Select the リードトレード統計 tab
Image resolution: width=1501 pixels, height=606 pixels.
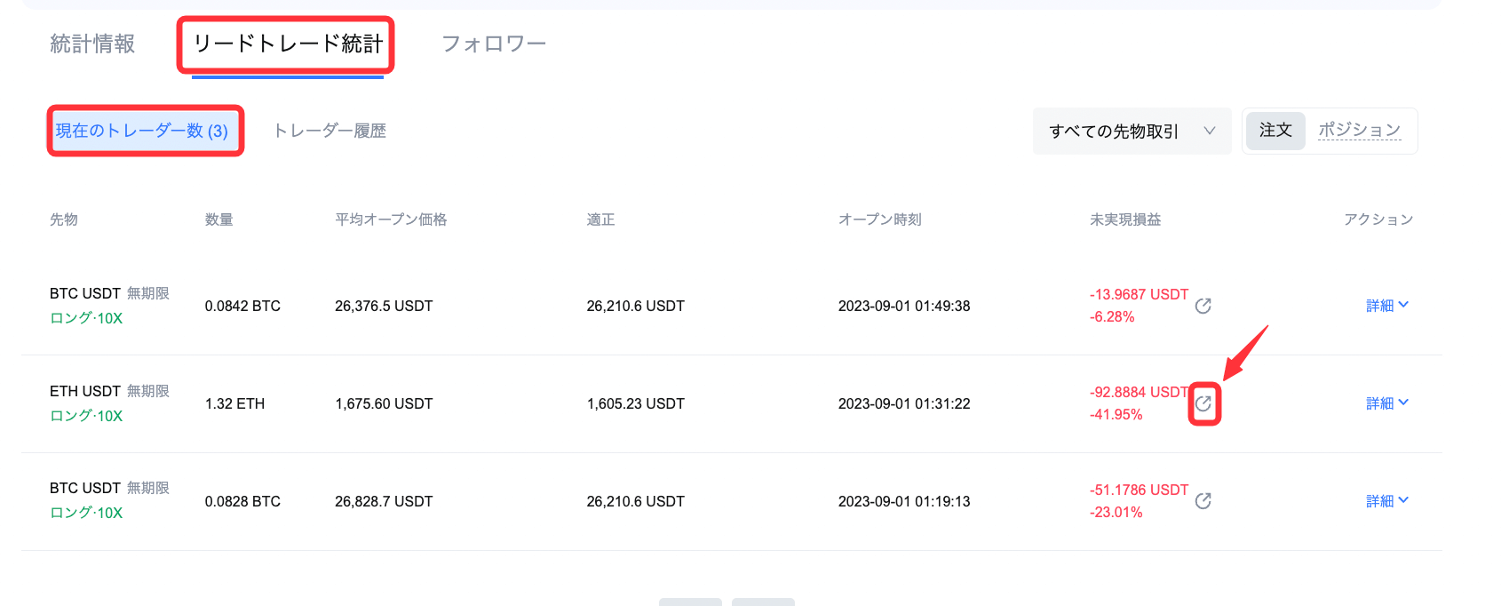[288, 44]
